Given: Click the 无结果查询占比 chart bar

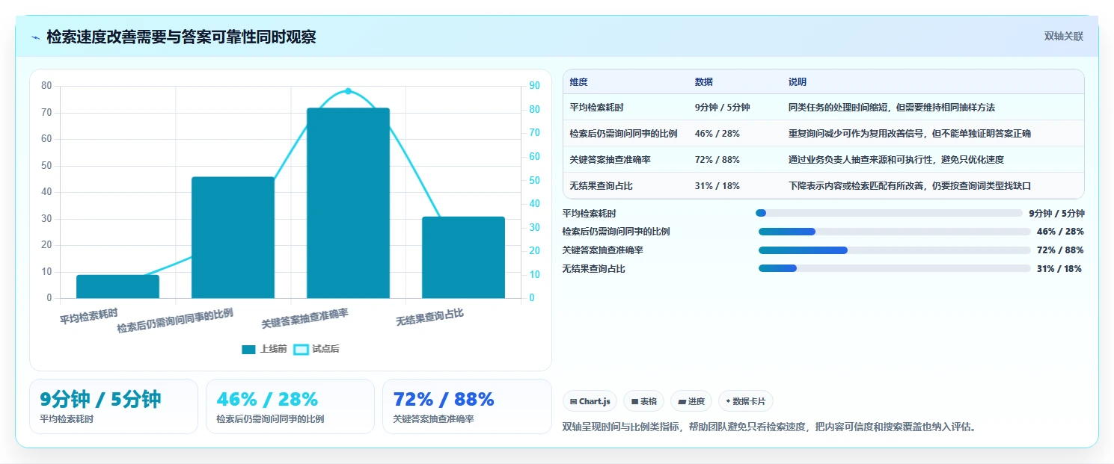Looking at the screenshot, I should 463,258.
